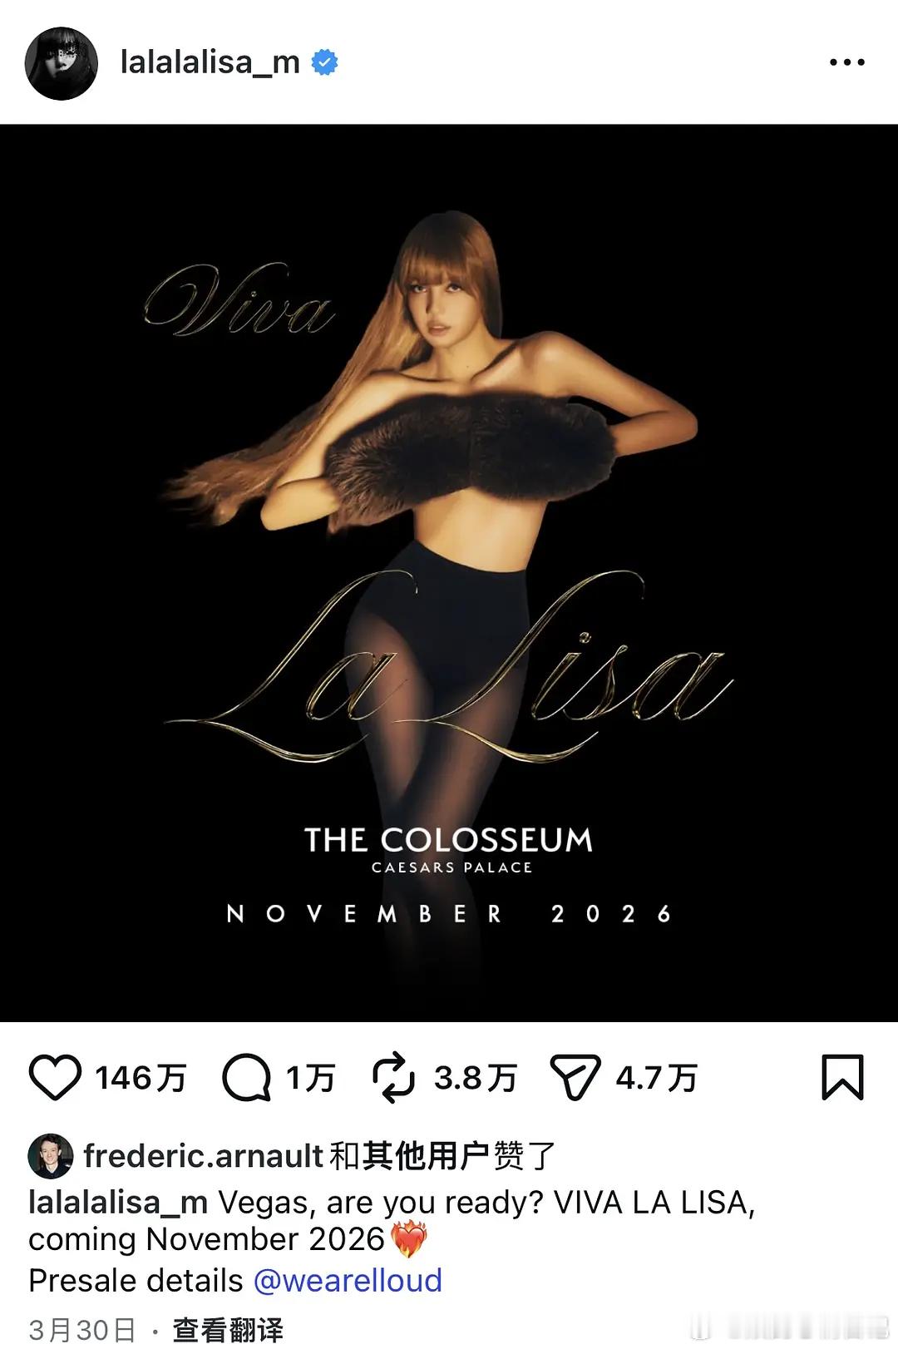Click lalalalisa_m's name in the caption
Viewport: 898px width, 1349px height.
coord(121,1203)
